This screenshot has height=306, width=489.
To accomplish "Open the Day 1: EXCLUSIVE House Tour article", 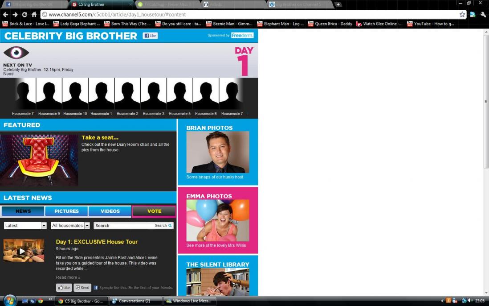I will pyautogui.click(x=97, y=242).
